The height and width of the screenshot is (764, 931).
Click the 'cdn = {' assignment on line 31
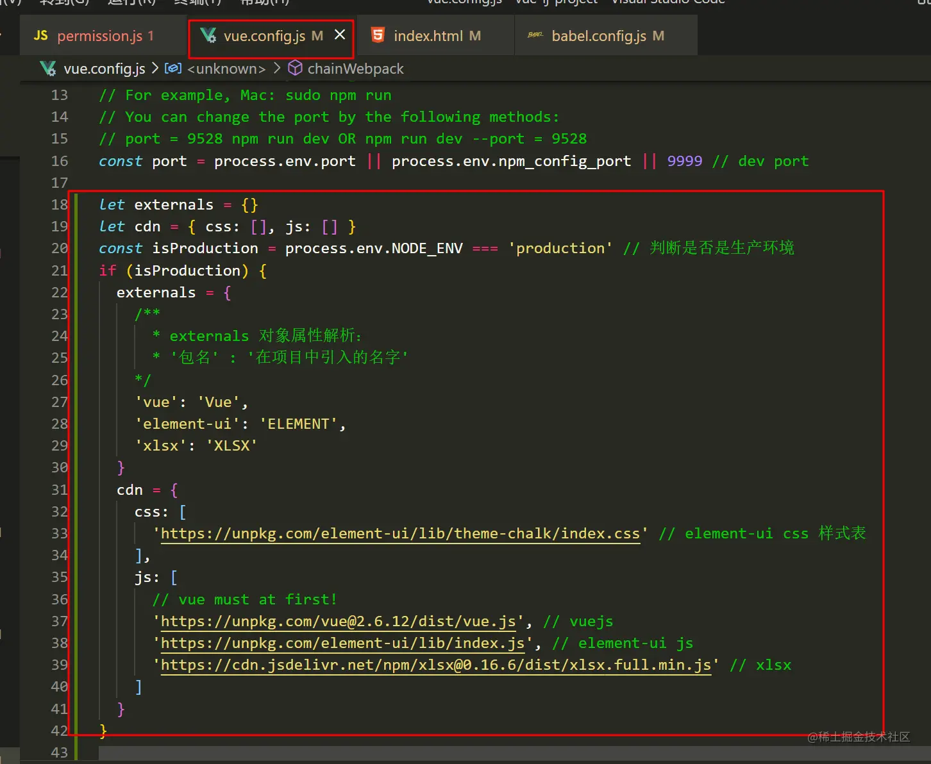click(147, 490)
